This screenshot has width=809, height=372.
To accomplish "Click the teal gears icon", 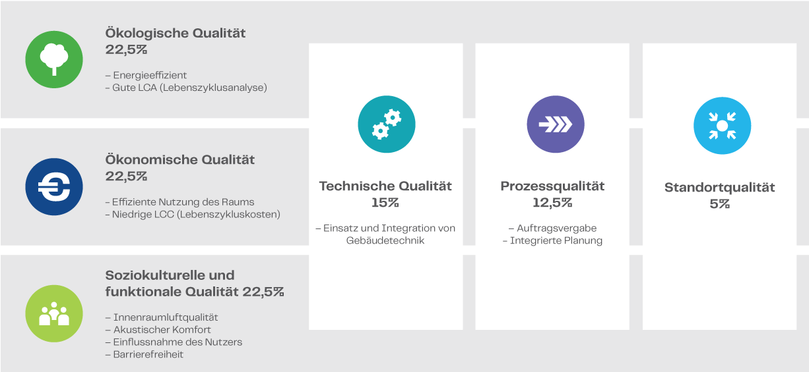I will click(386, 124).
